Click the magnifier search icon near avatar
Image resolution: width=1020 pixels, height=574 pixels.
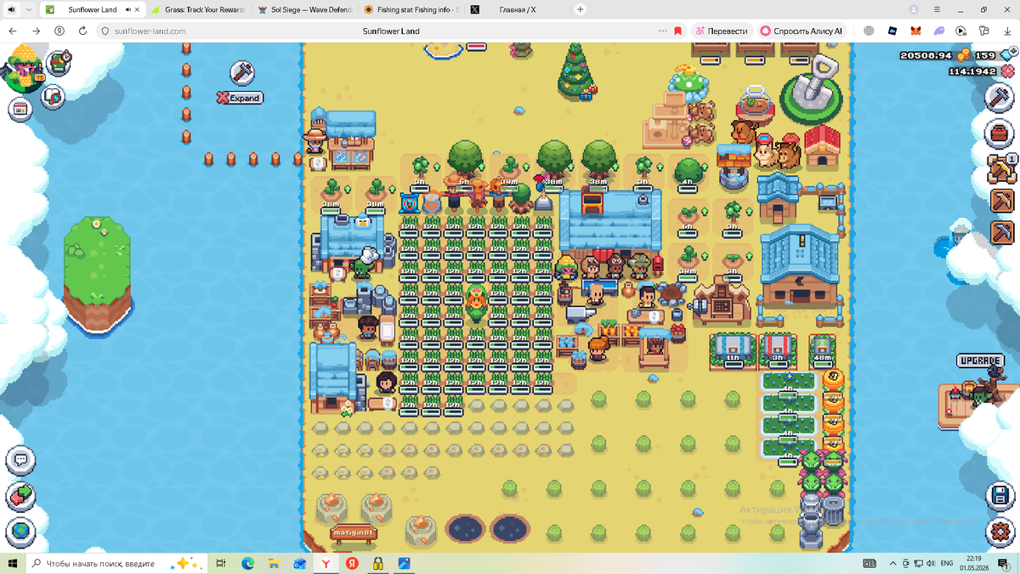coord(54,96)
